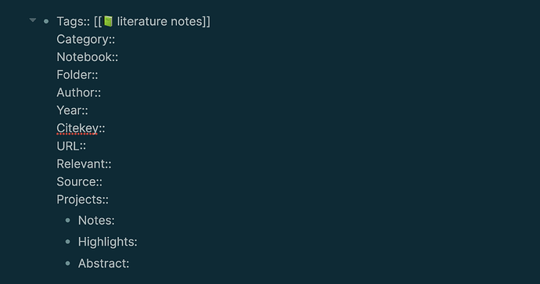The height and width of the screenshot is (284, 540).
Task: Place cursor after Notebook:: attribute
Action: pos(119,57)
